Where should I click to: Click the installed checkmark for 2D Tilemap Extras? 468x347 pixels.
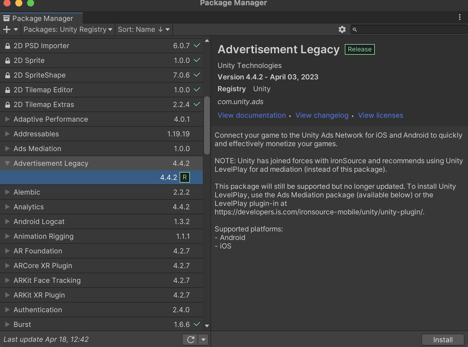point(197,104)
